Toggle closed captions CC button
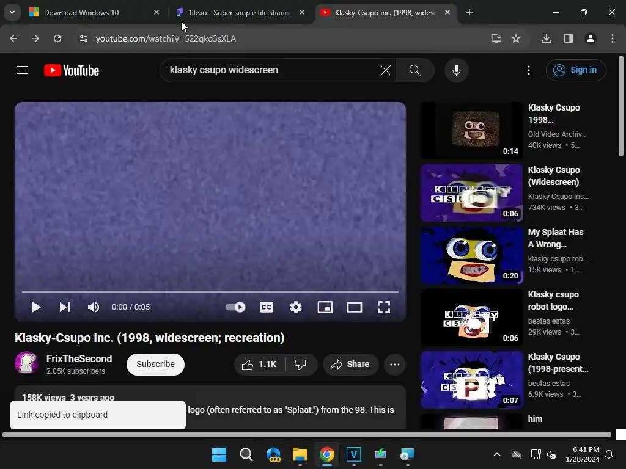 [x=267, y=307]
